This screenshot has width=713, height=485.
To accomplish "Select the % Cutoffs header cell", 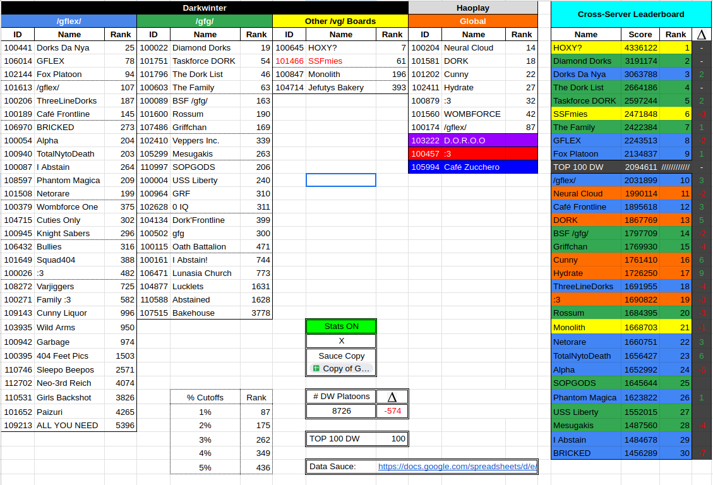I will click(205, 397).
